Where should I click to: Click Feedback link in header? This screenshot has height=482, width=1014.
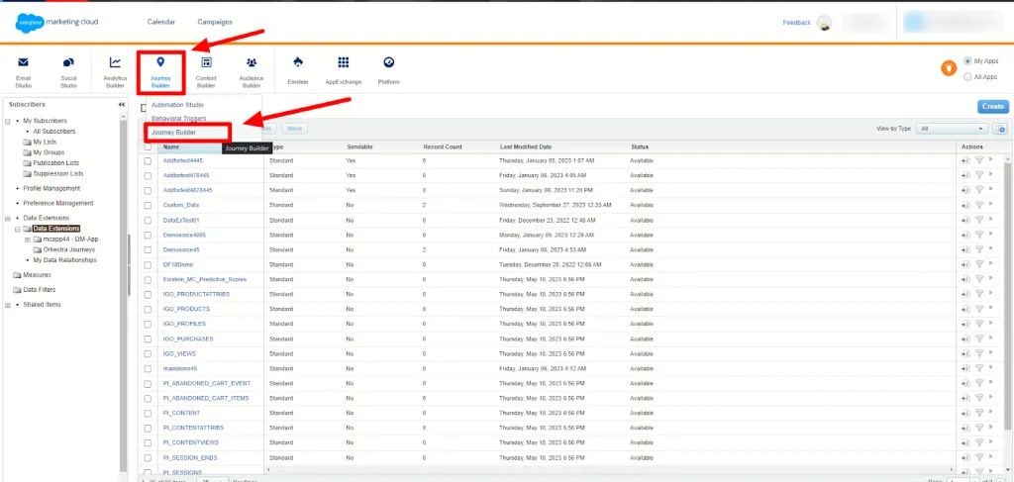797,23
